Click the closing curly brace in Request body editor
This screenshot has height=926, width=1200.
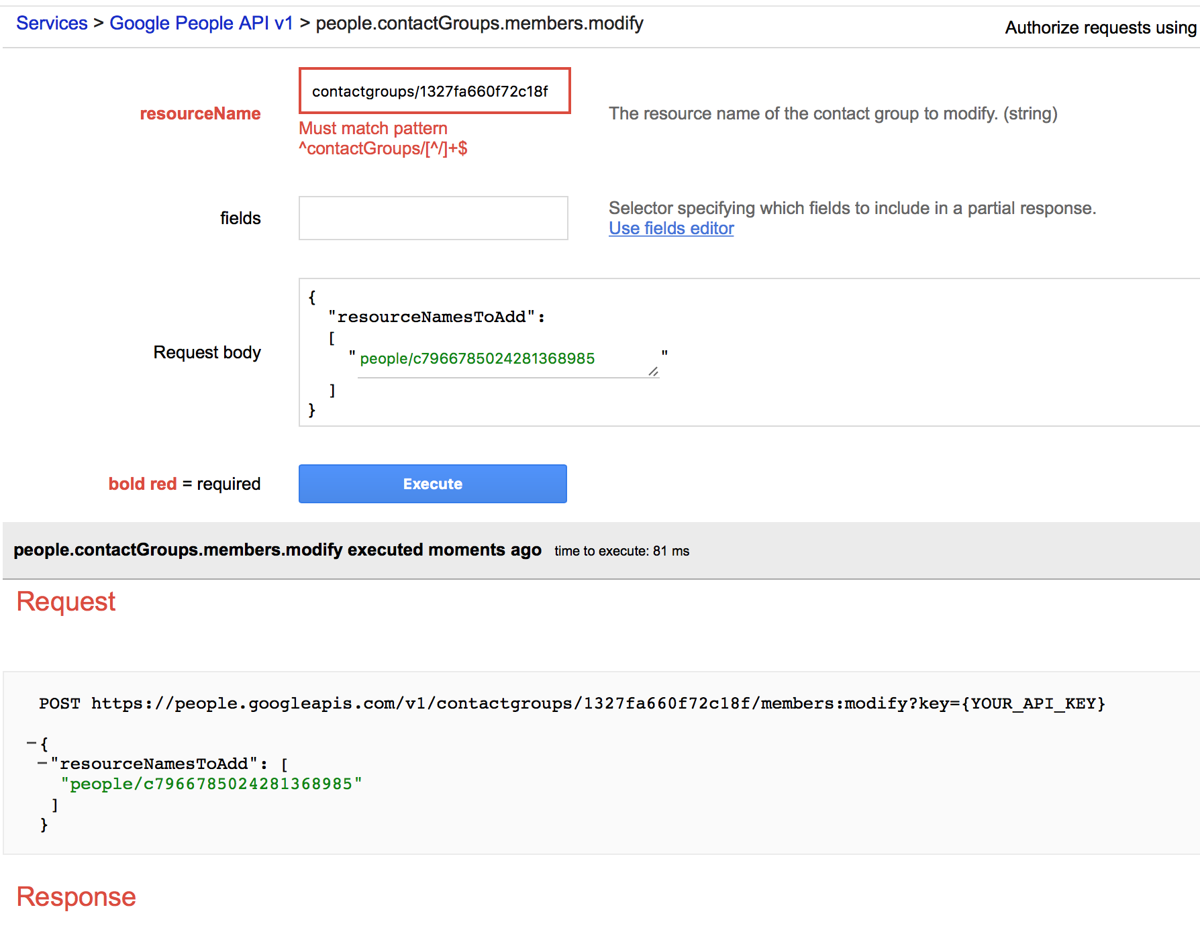pos(311,410)
